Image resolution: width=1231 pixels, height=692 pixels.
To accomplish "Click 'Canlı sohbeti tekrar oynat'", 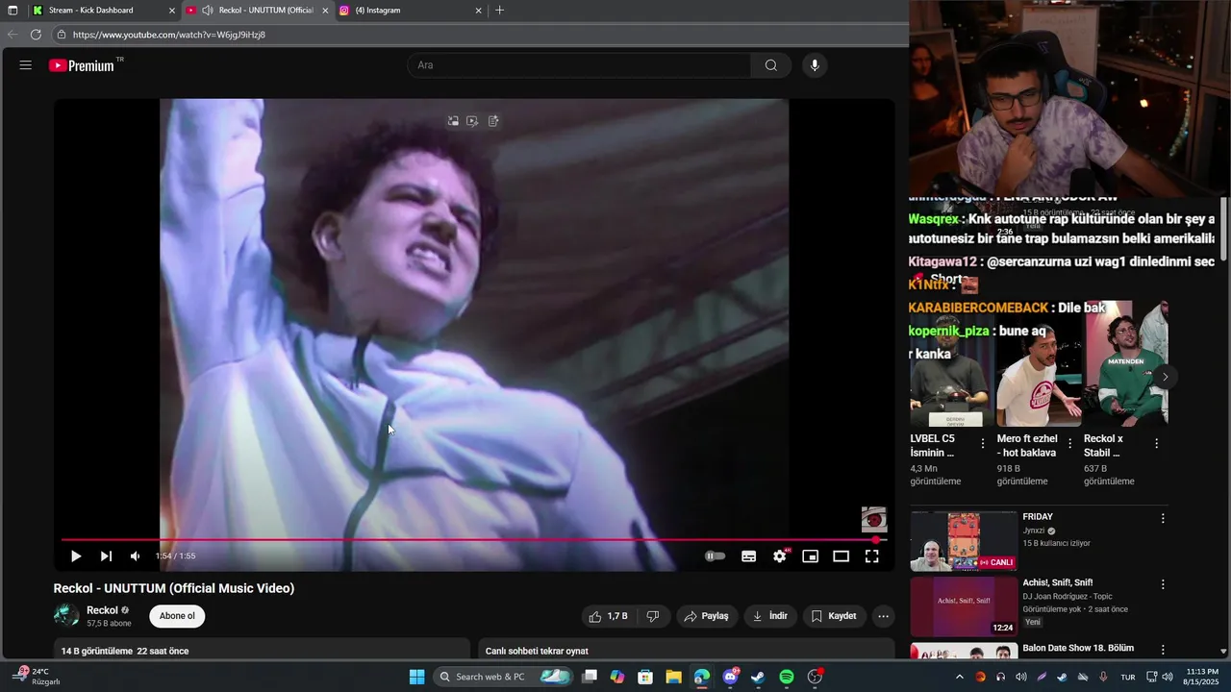I will tap(537, 651).
